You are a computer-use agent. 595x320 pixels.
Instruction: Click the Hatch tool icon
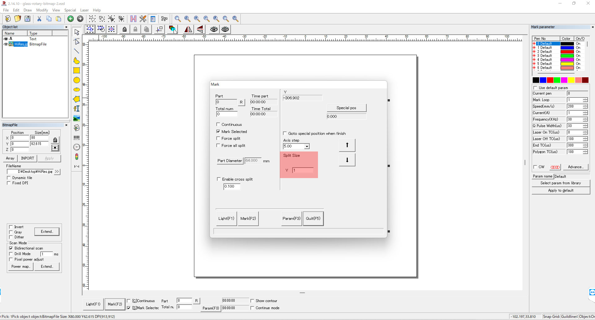pos(133,19)
